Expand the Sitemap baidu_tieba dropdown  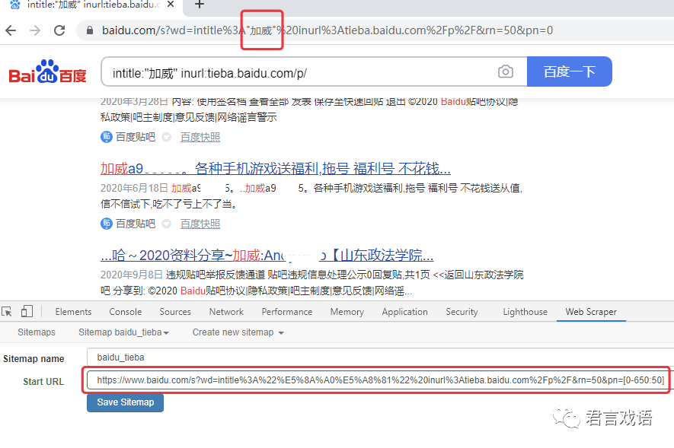click(124, 332)
